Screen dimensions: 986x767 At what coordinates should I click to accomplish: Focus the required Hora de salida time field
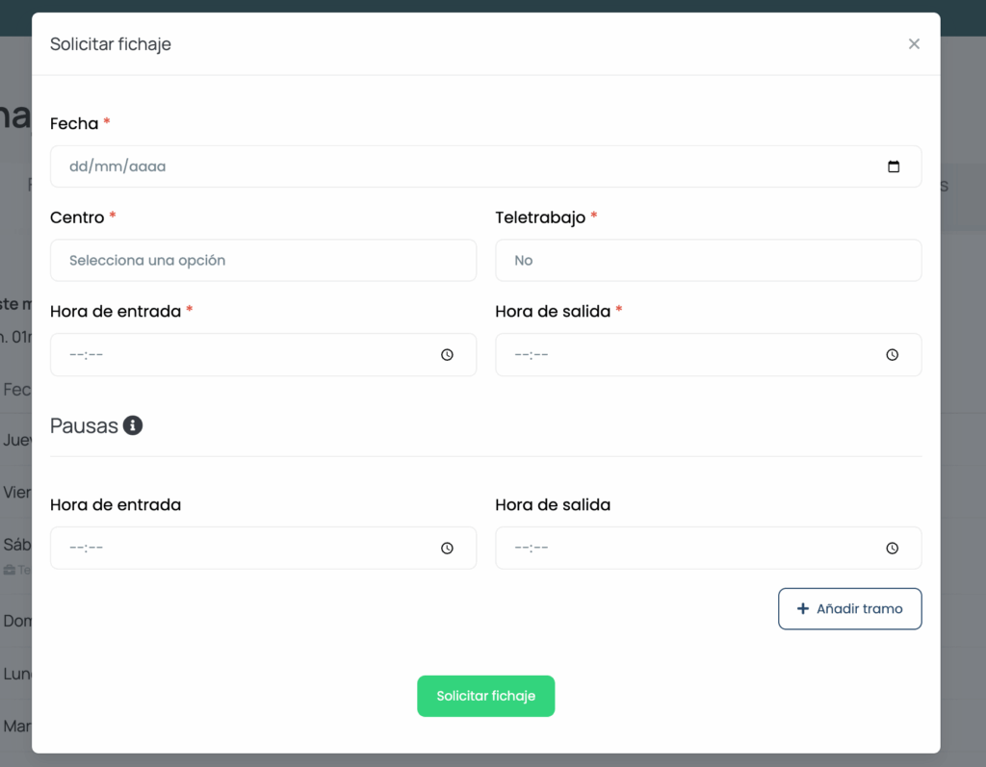686,355
